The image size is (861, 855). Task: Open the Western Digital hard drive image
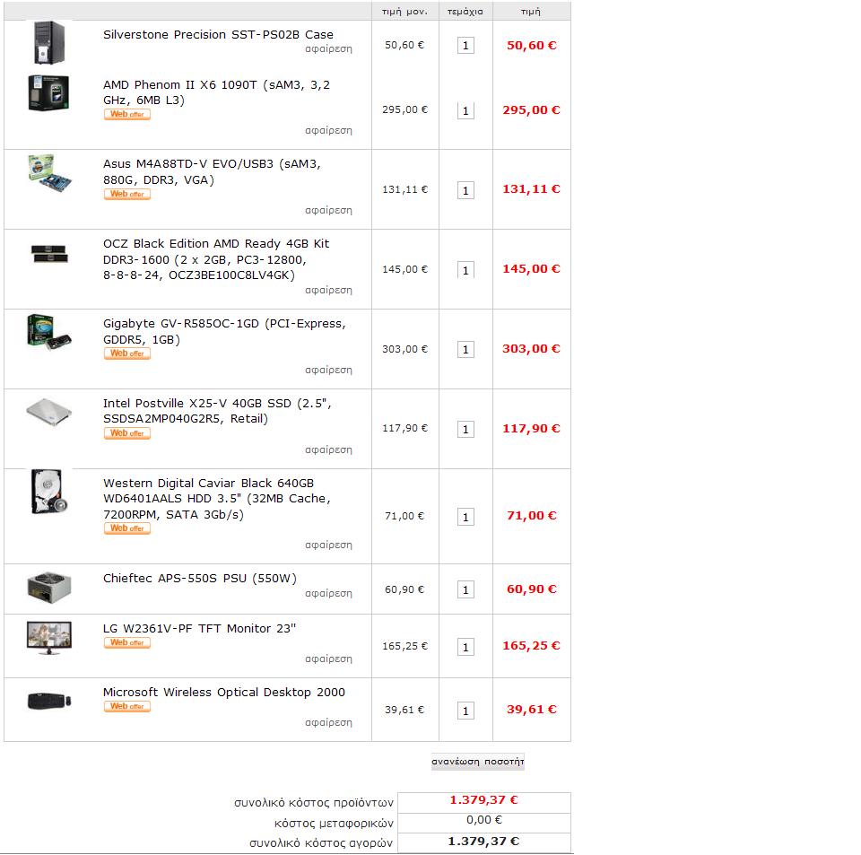click(x=48, y=492)
